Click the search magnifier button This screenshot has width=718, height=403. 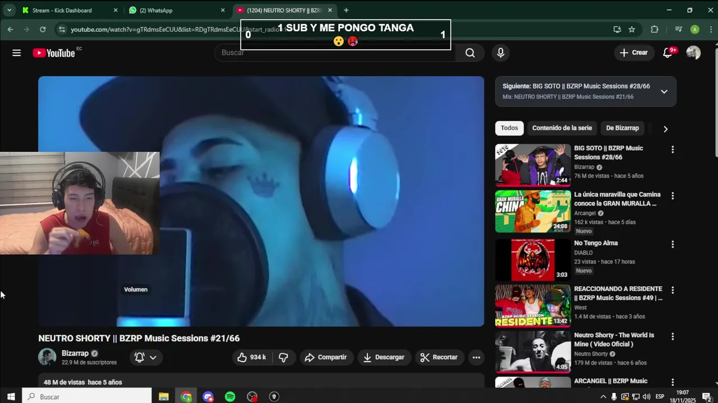(x=470, y=53)
